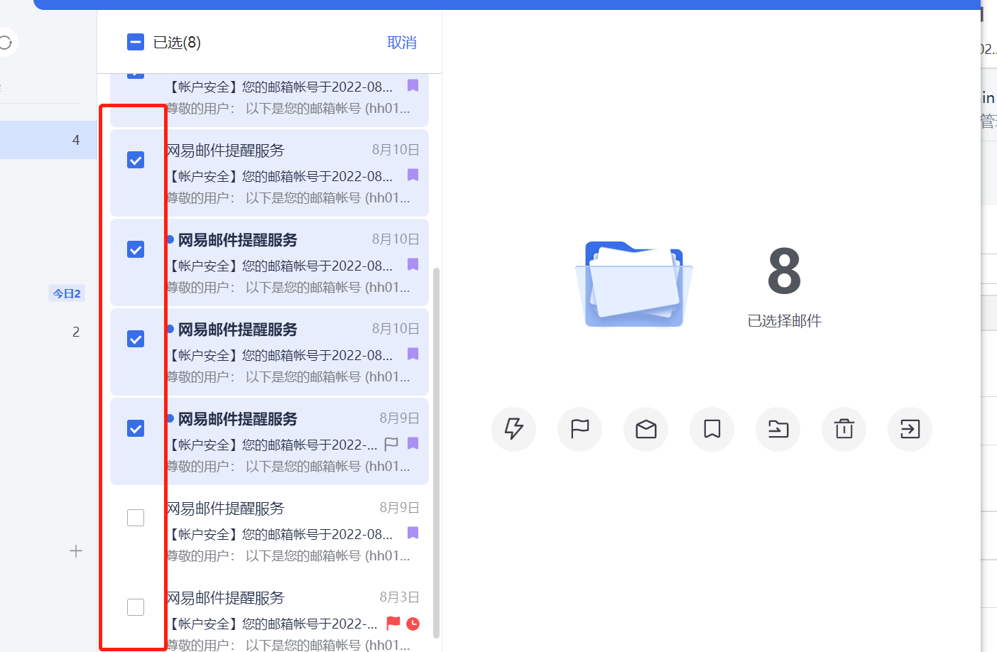
Task: Check the 8月3日 email checkbox
Action: pyautogui.click(x=135, y=607)
